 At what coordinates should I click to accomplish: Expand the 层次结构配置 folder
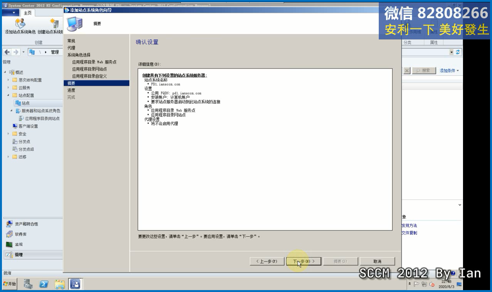tap(9, 80)
